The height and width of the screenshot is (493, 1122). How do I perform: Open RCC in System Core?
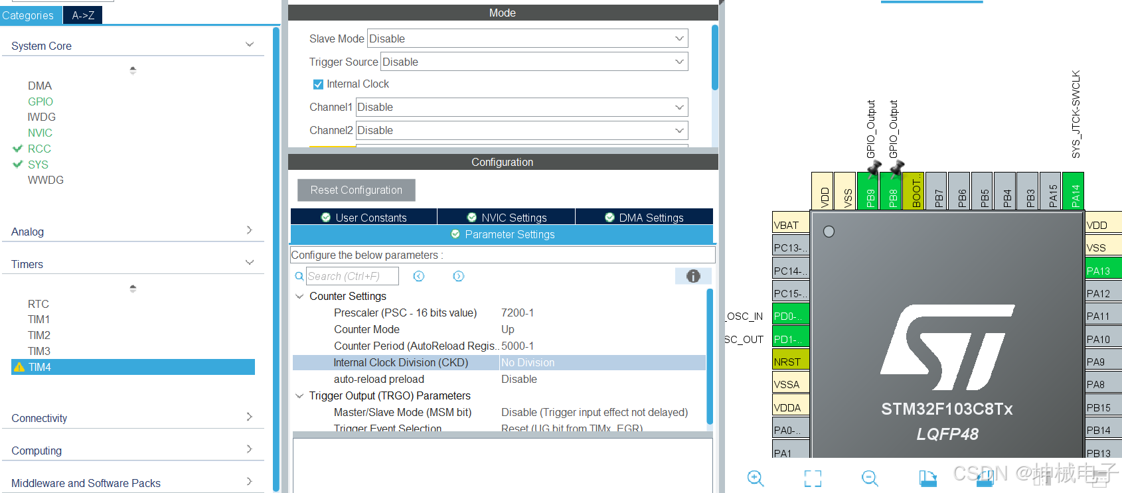(x=39, y=149)
